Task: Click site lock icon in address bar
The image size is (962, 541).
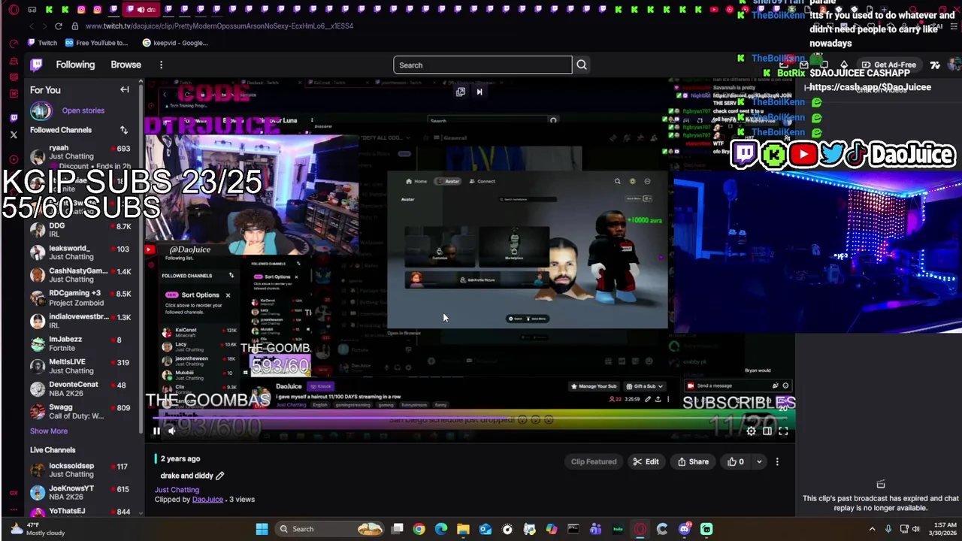Action: [75, 26]
